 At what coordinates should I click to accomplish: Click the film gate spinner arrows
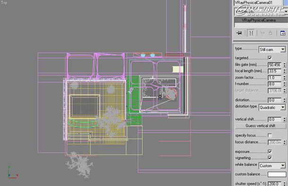[285, 65]
